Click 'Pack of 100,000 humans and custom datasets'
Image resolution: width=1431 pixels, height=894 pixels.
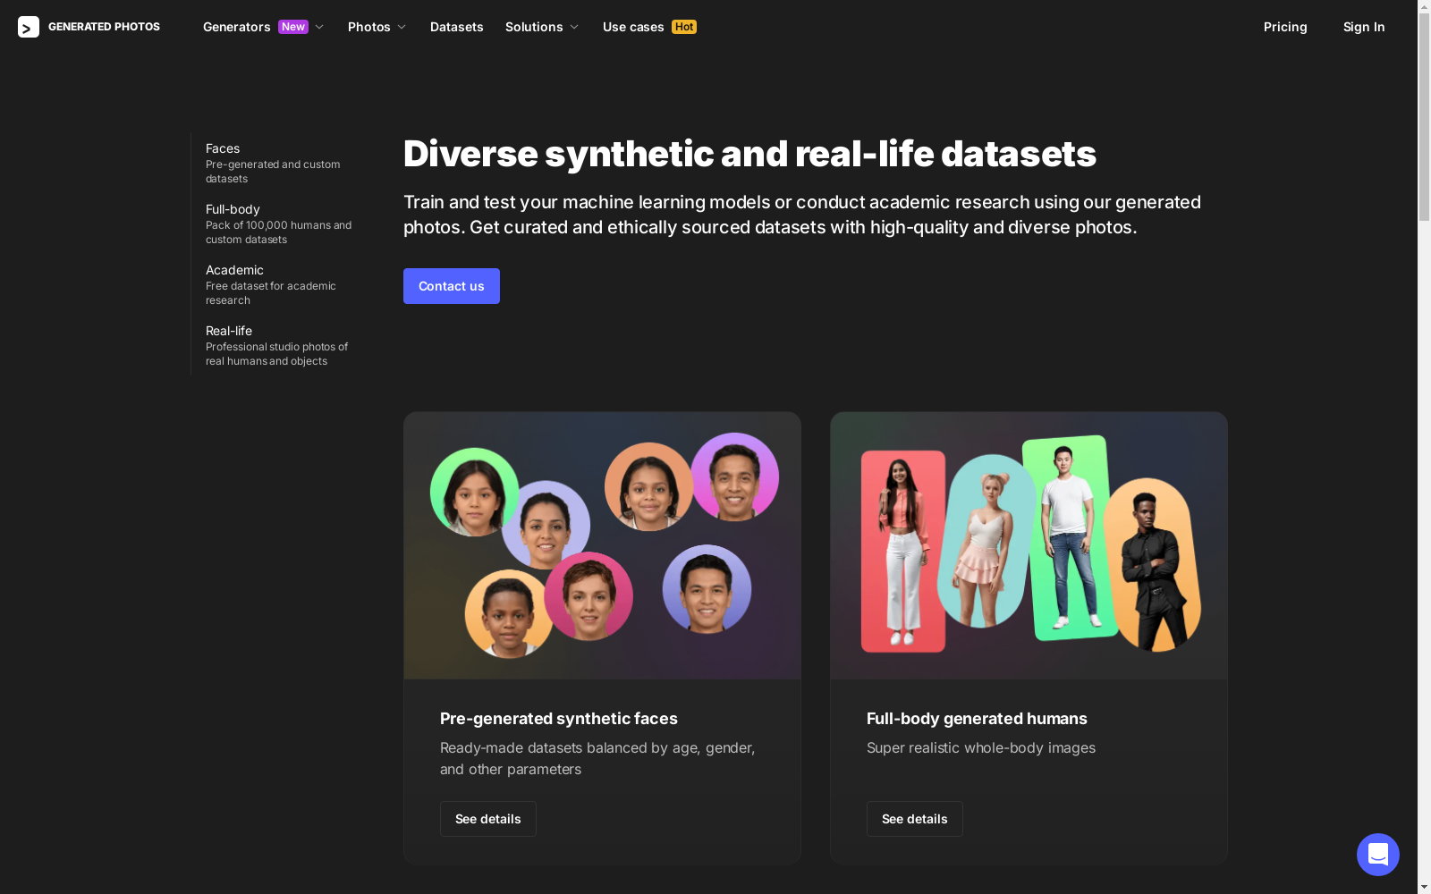279,232
